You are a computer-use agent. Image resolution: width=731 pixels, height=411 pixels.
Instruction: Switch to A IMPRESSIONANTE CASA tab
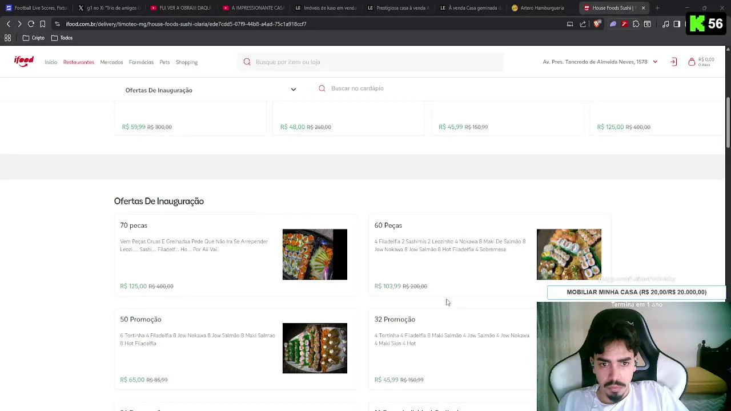[x=253, y=8]
